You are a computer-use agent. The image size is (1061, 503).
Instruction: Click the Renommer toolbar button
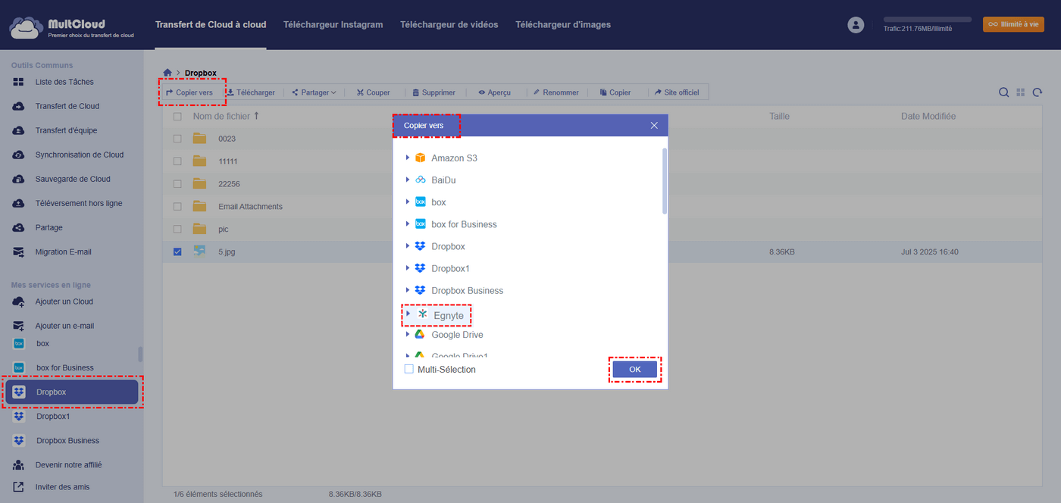556,92
